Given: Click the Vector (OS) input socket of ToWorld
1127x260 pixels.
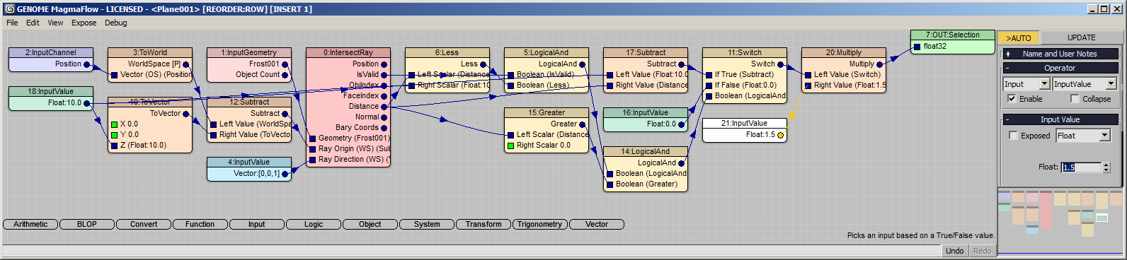Looking at the screenshot, I should point(114,75).
